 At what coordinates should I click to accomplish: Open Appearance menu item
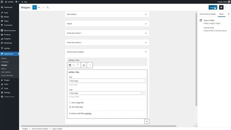[9, 54]
